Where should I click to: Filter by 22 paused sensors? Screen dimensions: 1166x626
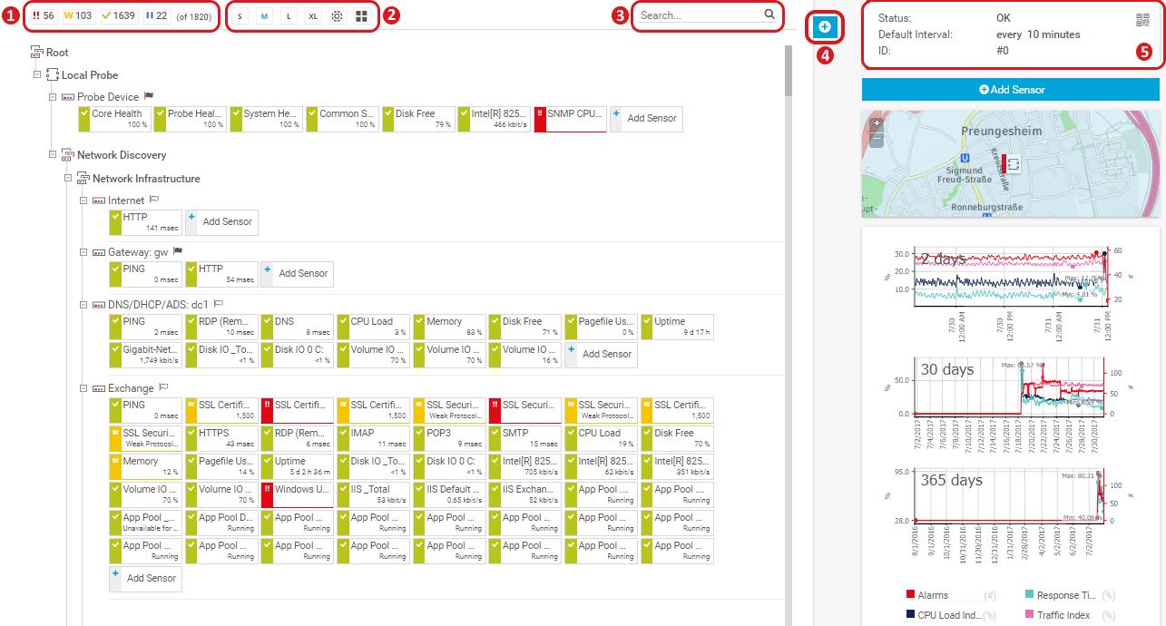156,16
